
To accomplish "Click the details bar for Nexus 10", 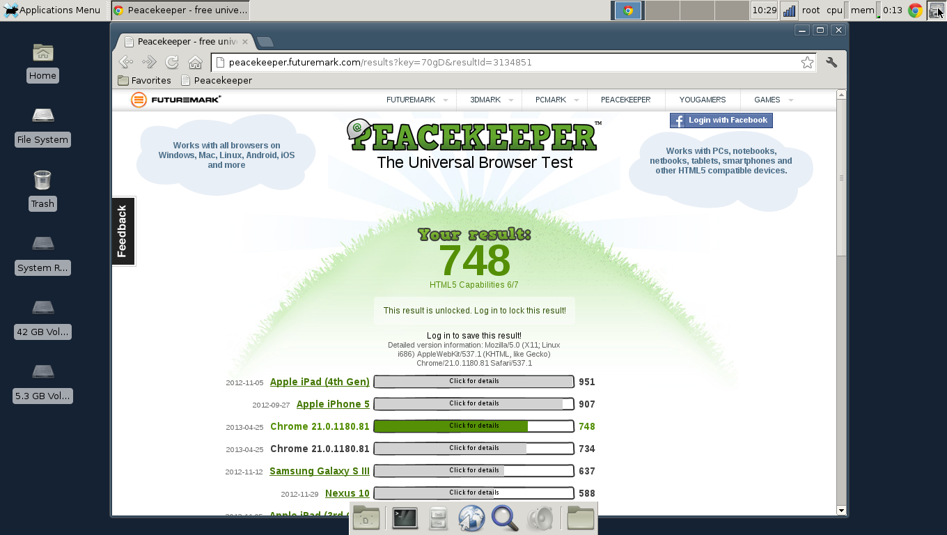I will pyautogui.click(x=474, y=493).
